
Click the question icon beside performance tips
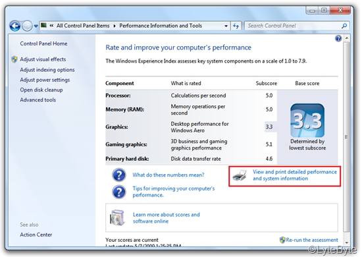(x=119, y=192)
